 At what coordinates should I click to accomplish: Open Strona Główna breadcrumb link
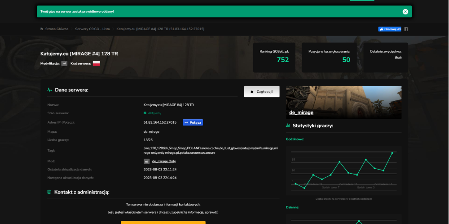pyautogui.click(x=57, y=29)
